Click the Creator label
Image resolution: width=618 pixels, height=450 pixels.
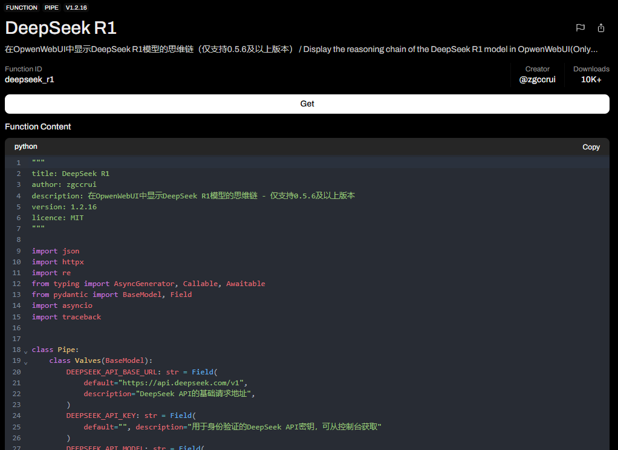click(x=537, y=69)
